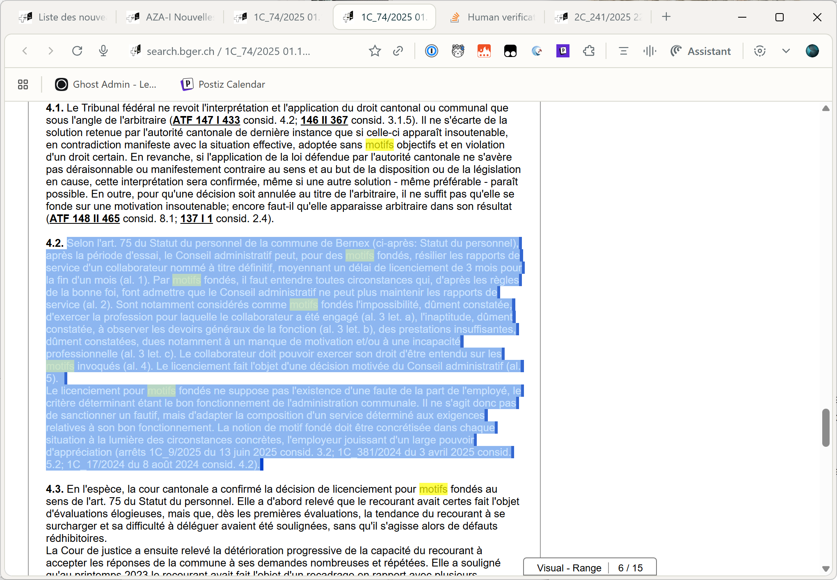Click the purple Postiz extension icon
The width and height of the screenshot is (837, 580).
pos(563,51)
